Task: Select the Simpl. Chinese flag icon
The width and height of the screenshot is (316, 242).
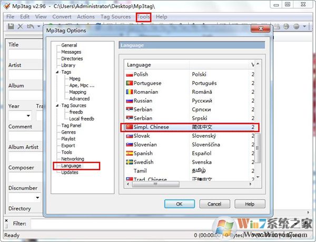Action: (129, 127)
